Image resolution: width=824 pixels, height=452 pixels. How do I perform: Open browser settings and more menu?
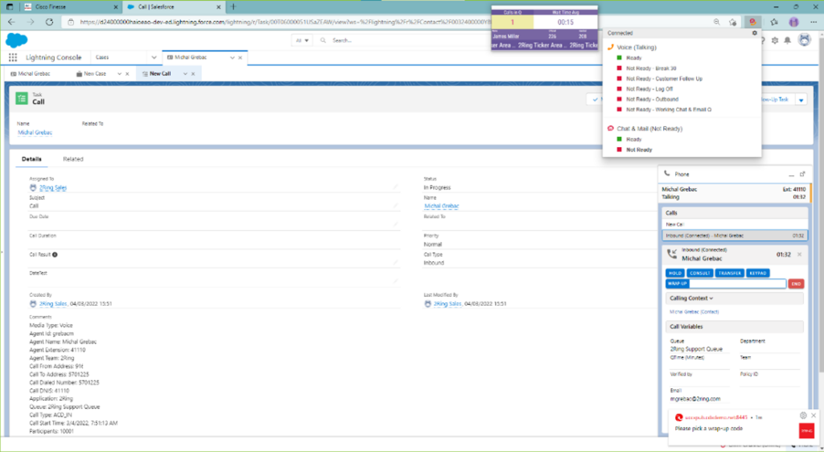pos(814,22)
